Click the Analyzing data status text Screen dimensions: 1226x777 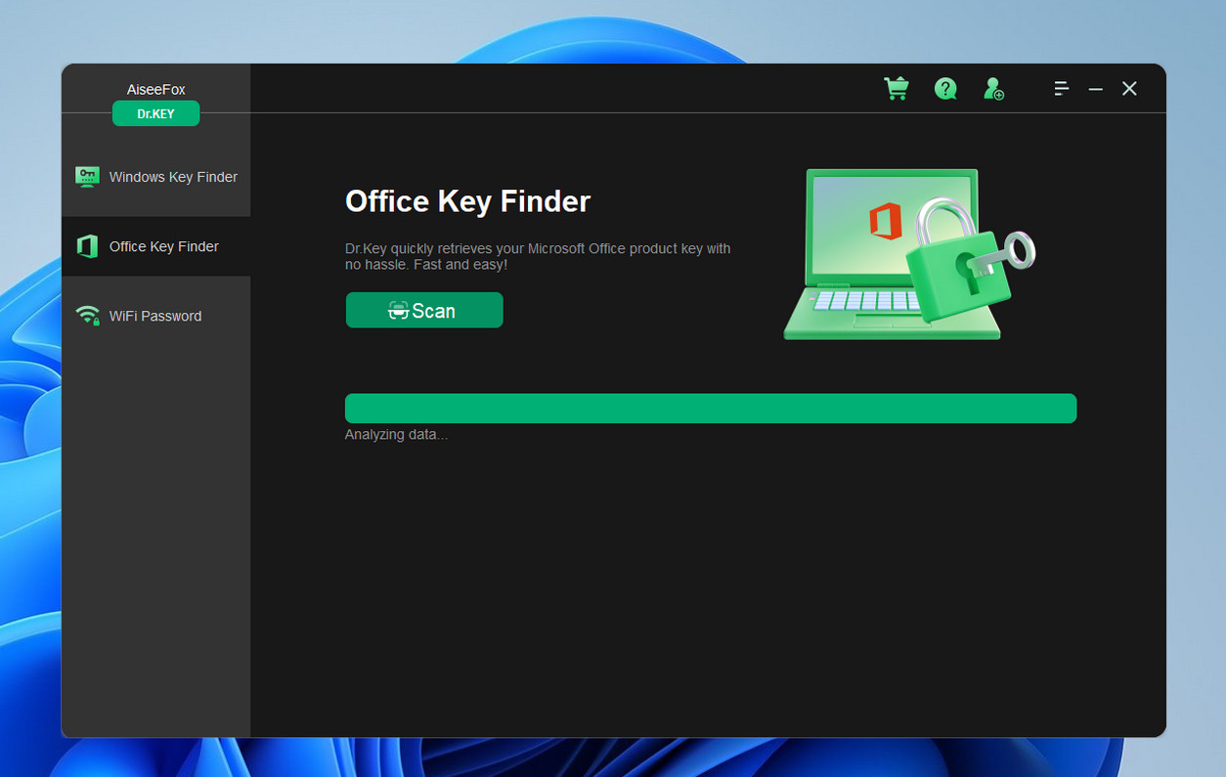(396, 435)
